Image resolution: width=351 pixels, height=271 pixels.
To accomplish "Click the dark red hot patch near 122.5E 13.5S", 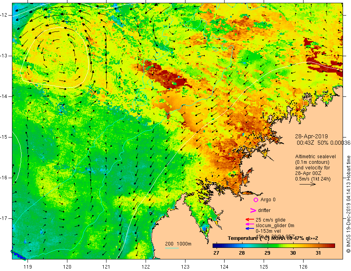I will coord(167,76).
